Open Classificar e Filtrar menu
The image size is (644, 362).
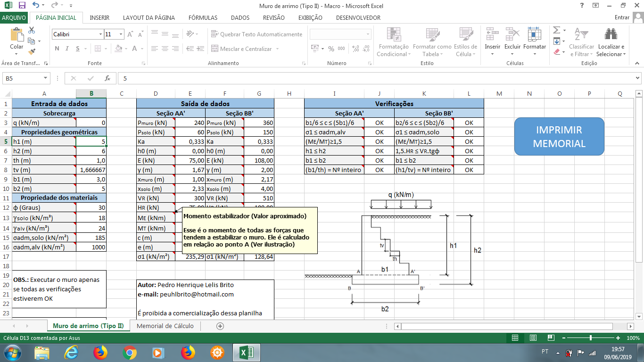(x=582, y=42)
